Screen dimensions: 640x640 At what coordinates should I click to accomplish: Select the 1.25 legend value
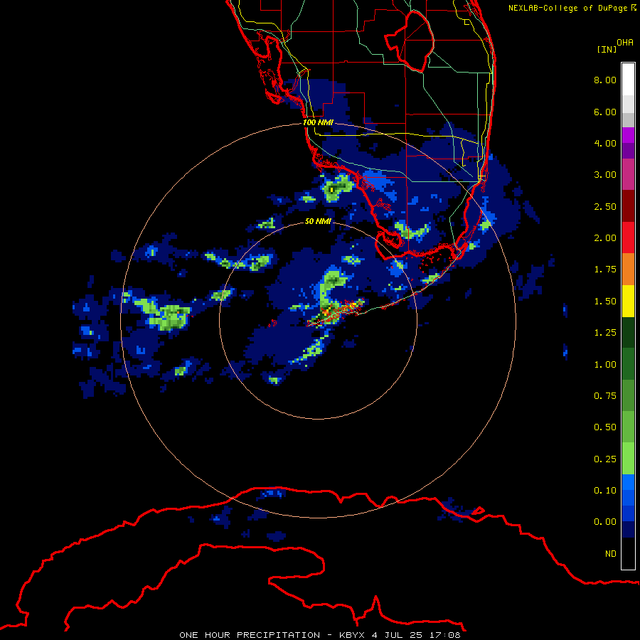point(605,333)
